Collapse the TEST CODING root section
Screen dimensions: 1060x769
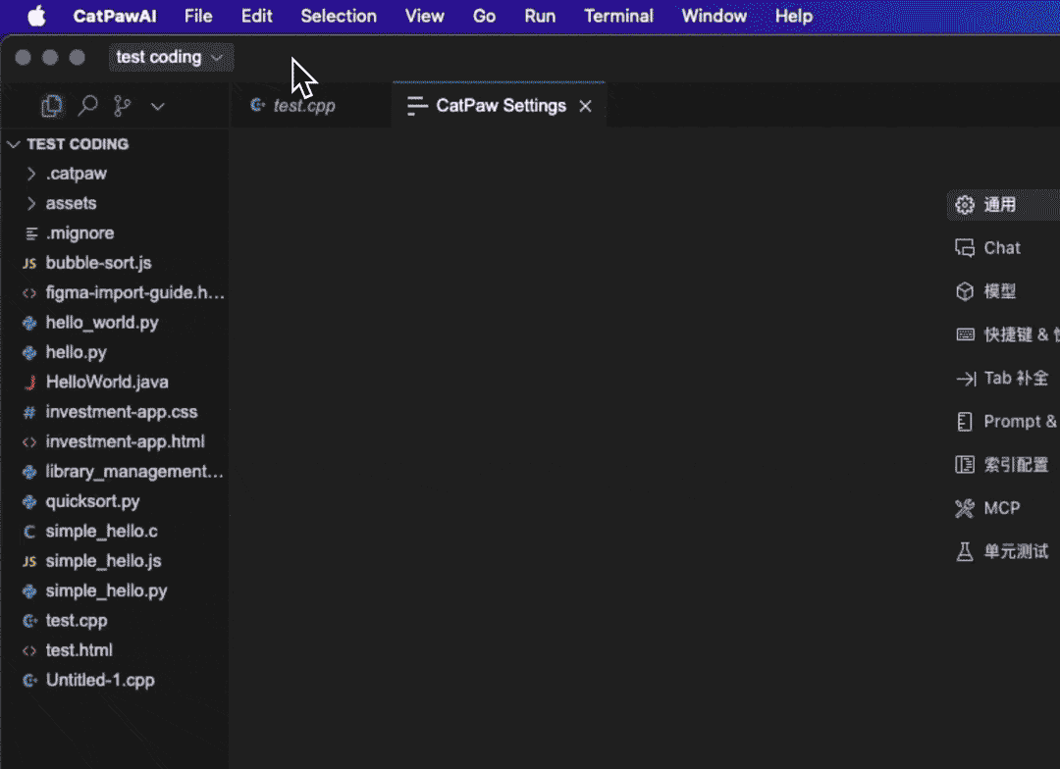(x=14, y=144)
